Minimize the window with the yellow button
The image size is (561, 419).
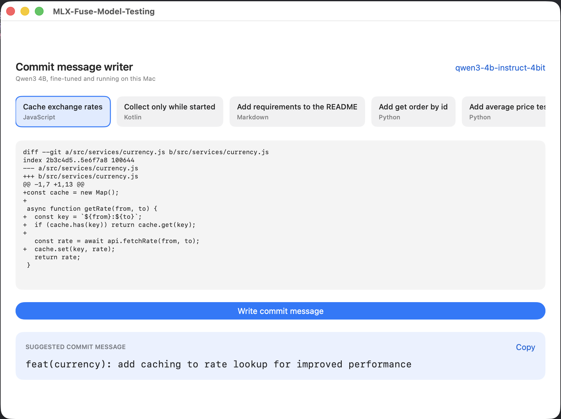point(25,12)
